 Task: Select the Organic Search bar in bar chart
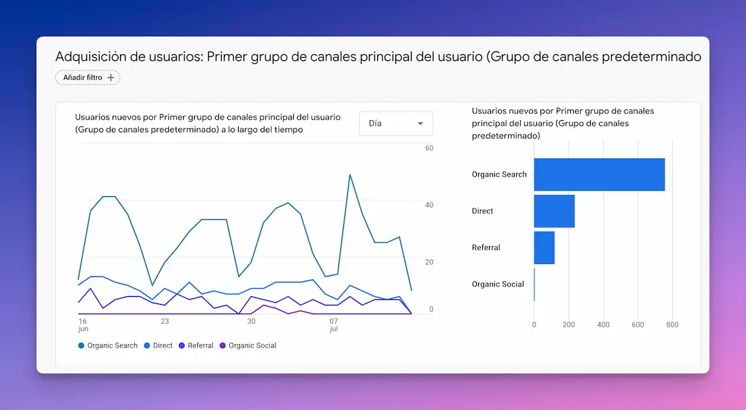(599, 174)
